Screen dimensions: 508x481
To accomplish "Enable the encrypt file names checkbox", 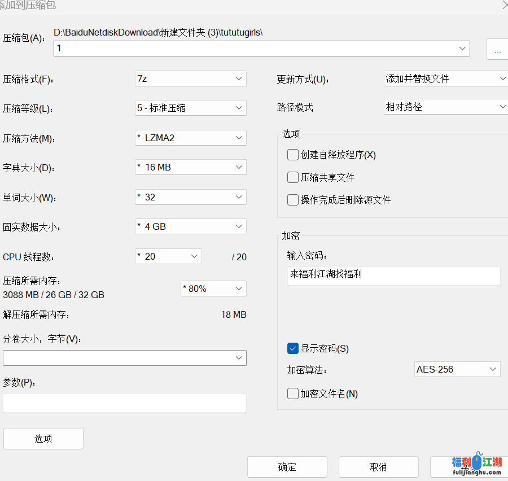I will click(293, 393).
